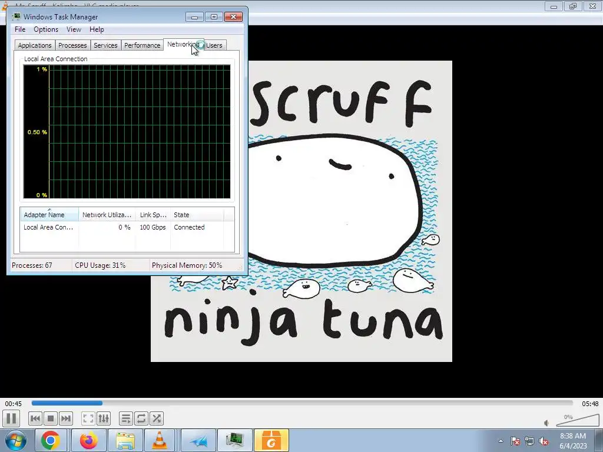Open Windows Explorer from taskbar
Screen dimensions: 603x452
pos(125,440)
